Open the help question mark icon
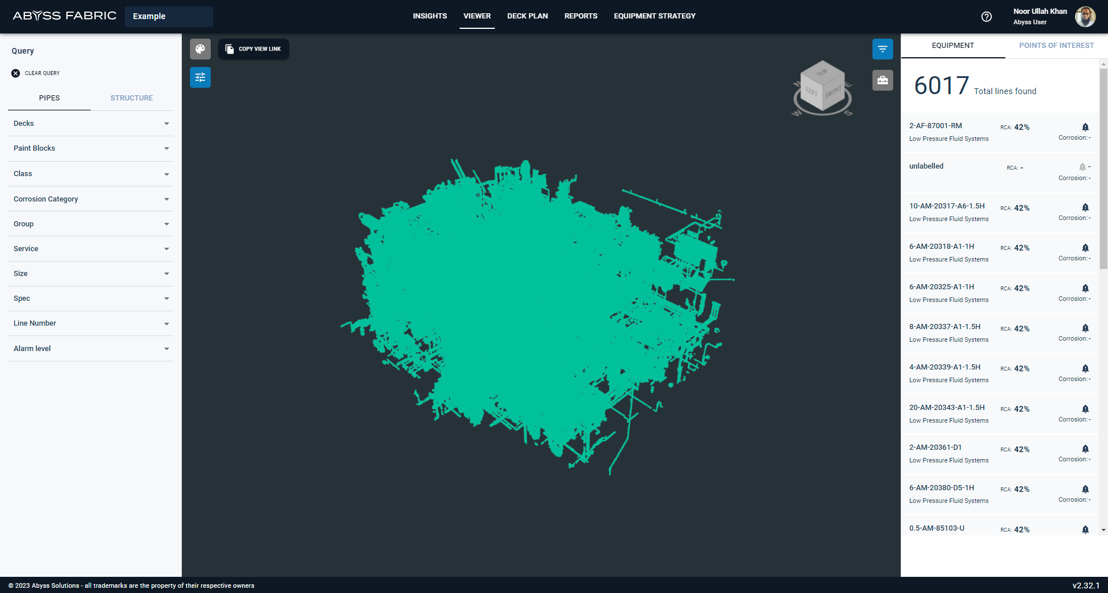This screenshot has width=1108, height=593. [x=986, y=17]
